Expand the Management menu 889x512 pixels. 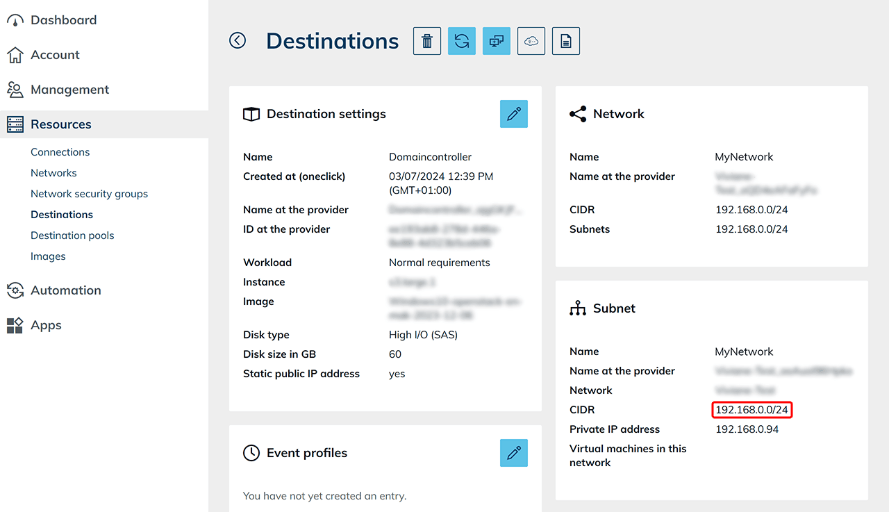69,90
